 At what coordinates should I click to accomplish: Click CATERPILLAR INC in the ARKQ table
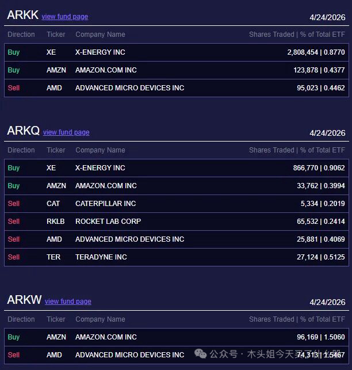coord(105,204)
